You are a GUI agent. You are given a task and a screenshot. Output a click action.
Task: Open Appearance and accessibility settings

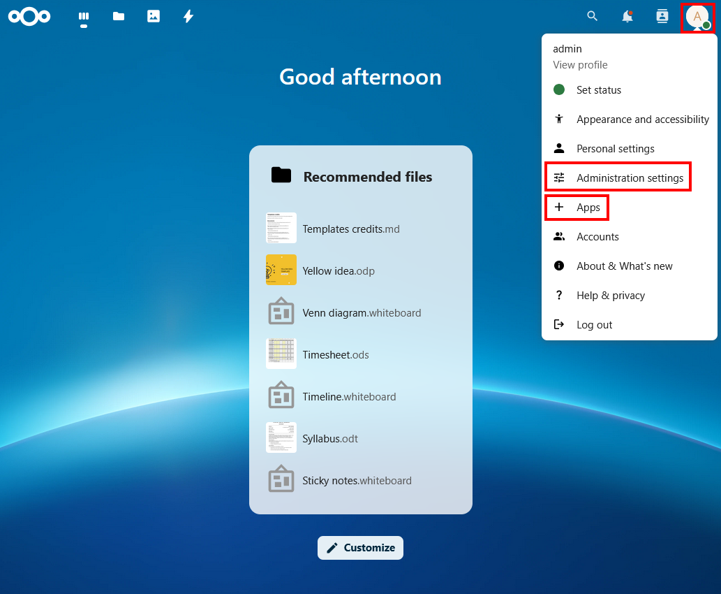tap(642, 119)
